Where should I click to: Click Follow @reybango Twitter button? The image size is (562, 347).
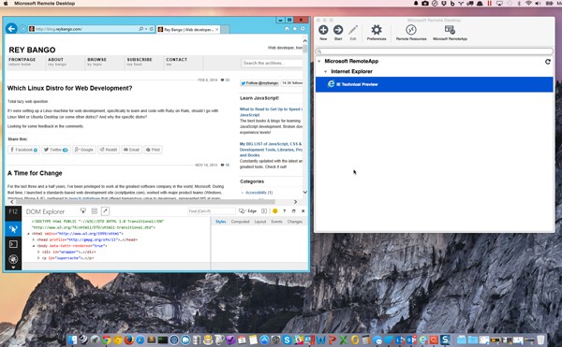pos(259,83)
